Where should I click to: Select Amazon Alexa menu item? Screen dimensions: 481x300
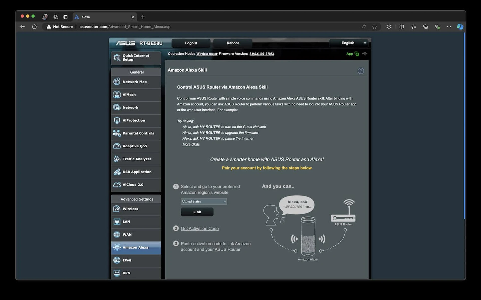[136, 247]
